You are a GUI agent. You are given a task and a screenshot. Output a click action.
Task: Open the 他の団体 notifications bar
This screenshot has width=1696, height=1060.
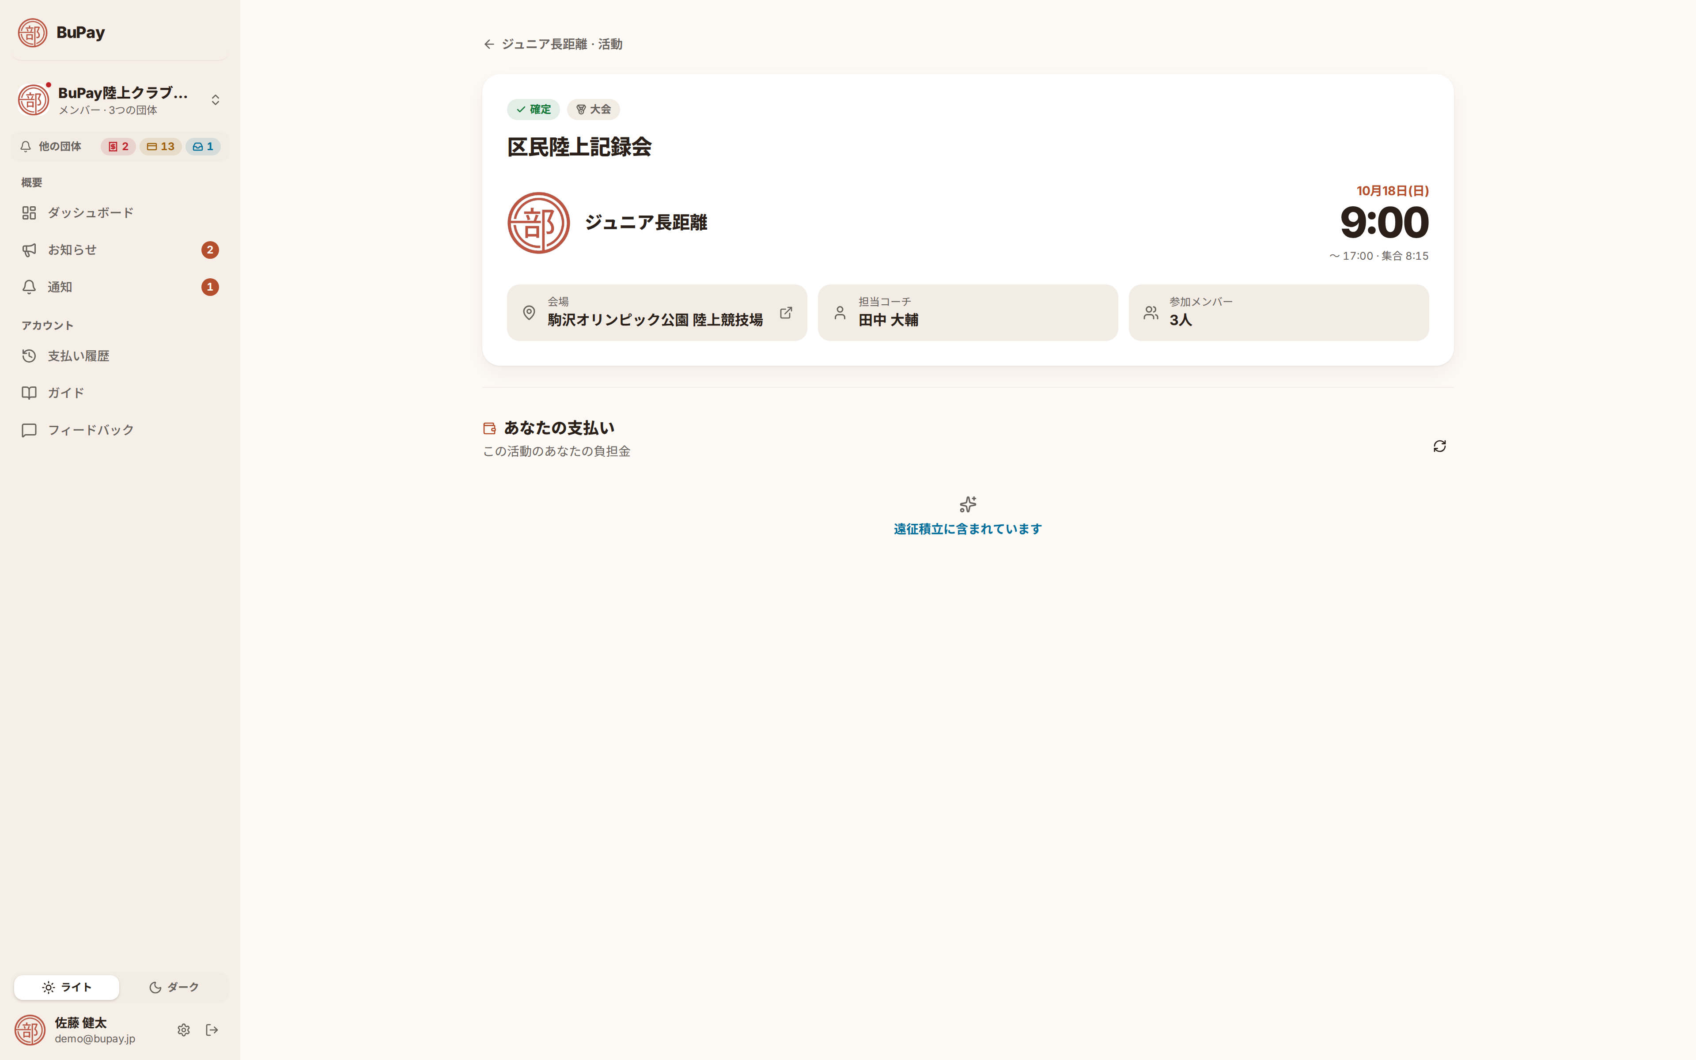(x=120, y=147)
